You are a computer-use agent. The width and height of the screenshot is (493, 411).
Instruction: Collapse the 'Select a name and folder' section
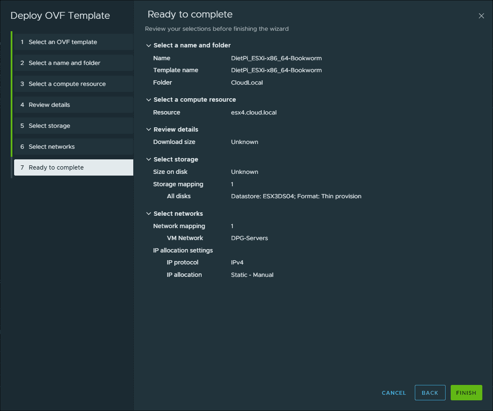149,45
